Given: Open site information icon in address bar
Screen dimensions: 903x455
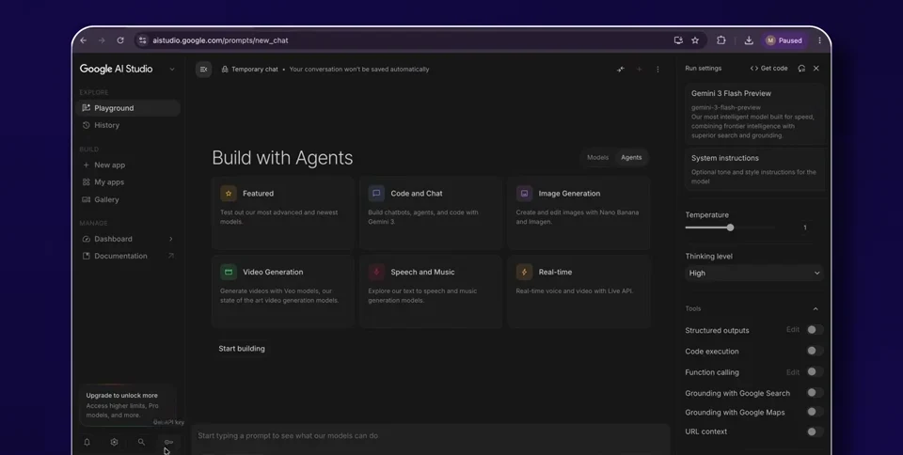Looking at the screenshot, I should tap(142, 40).
